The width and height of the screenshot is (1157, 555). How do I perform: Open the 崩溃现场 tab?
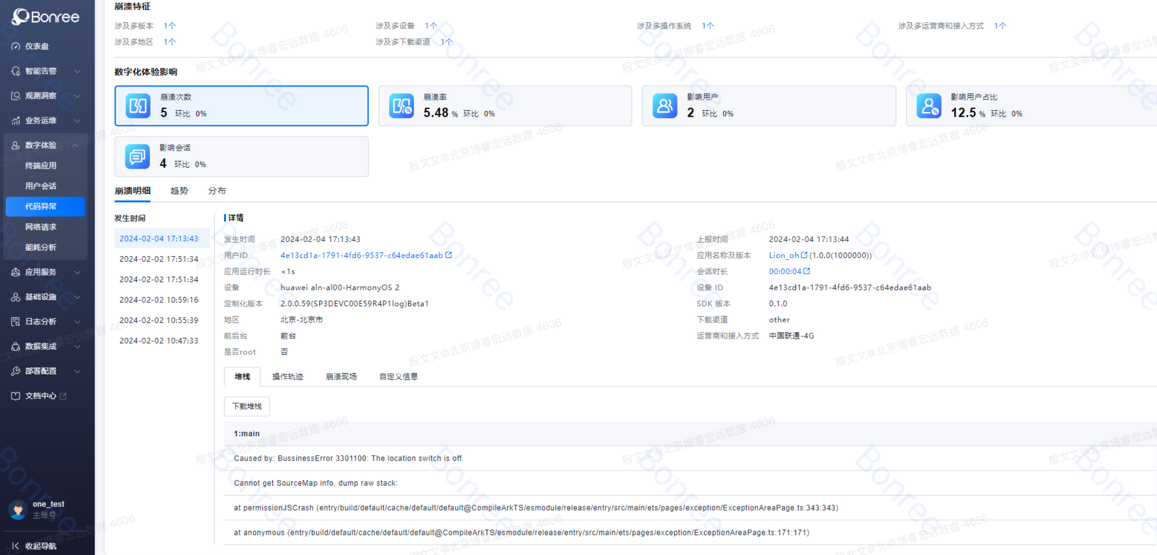click(341, 376)
